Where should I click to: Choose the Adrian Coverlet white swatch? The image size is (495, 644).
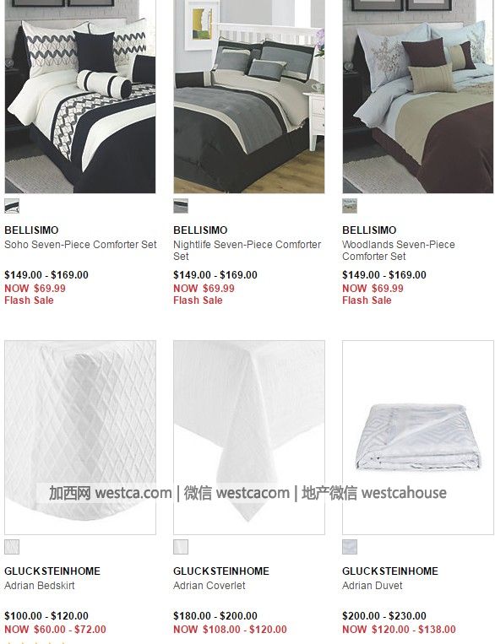coord(181,547)
